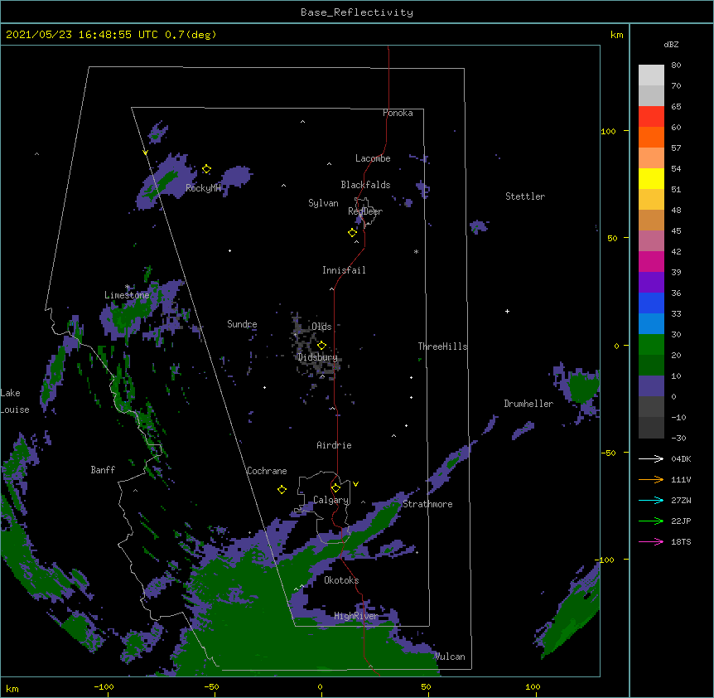
Task: Select the yellow diamond marker below Cochrane
Action: (282, 489)
